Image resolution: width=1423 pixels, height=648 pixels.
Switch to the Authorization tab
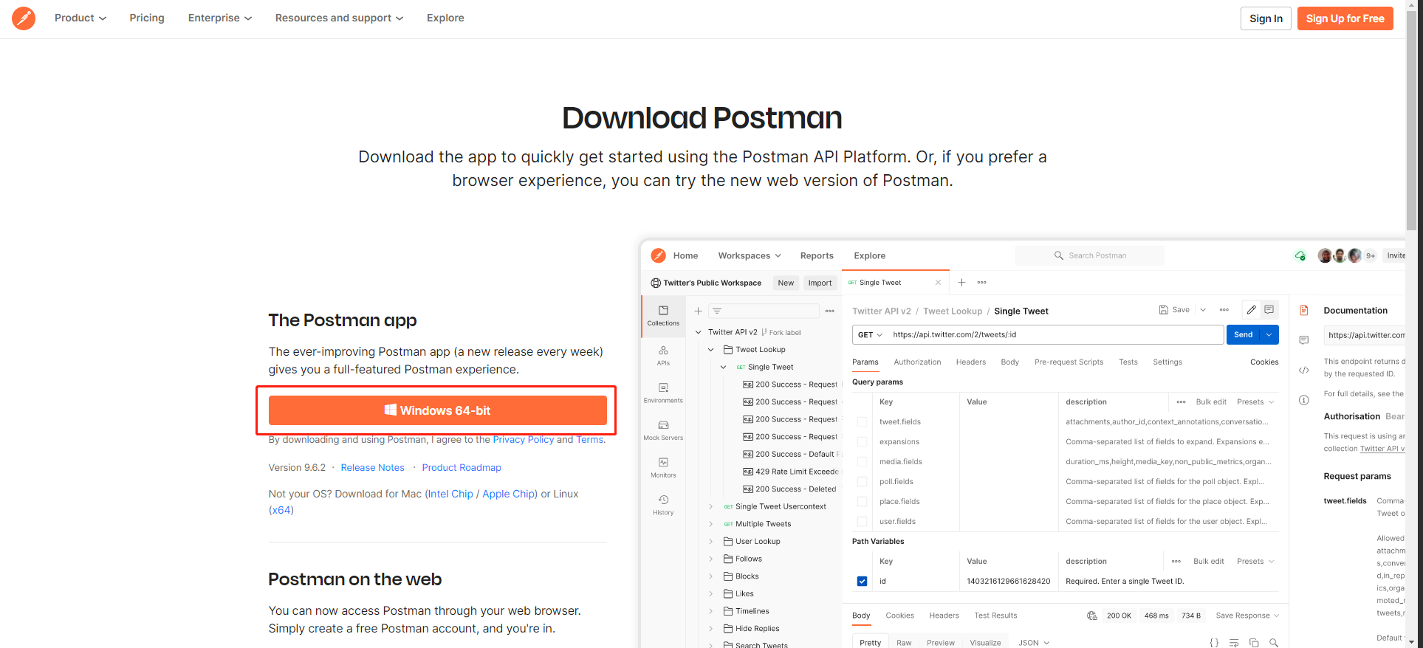(x=917, y=362)
